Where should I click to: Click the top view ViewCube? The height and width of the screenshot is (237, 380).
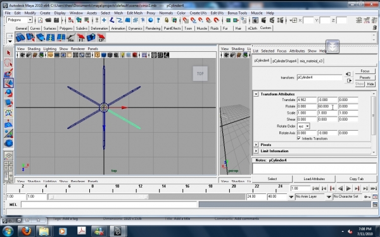tap(200, 73)
